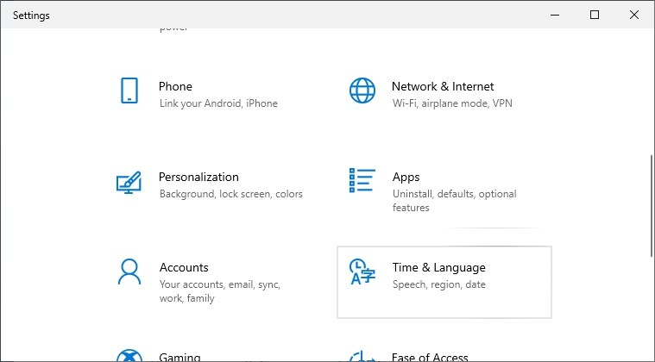This screenshot has width=655, height=362.
Task: Click the Apps list icon
Action: (x=362, y=181)
